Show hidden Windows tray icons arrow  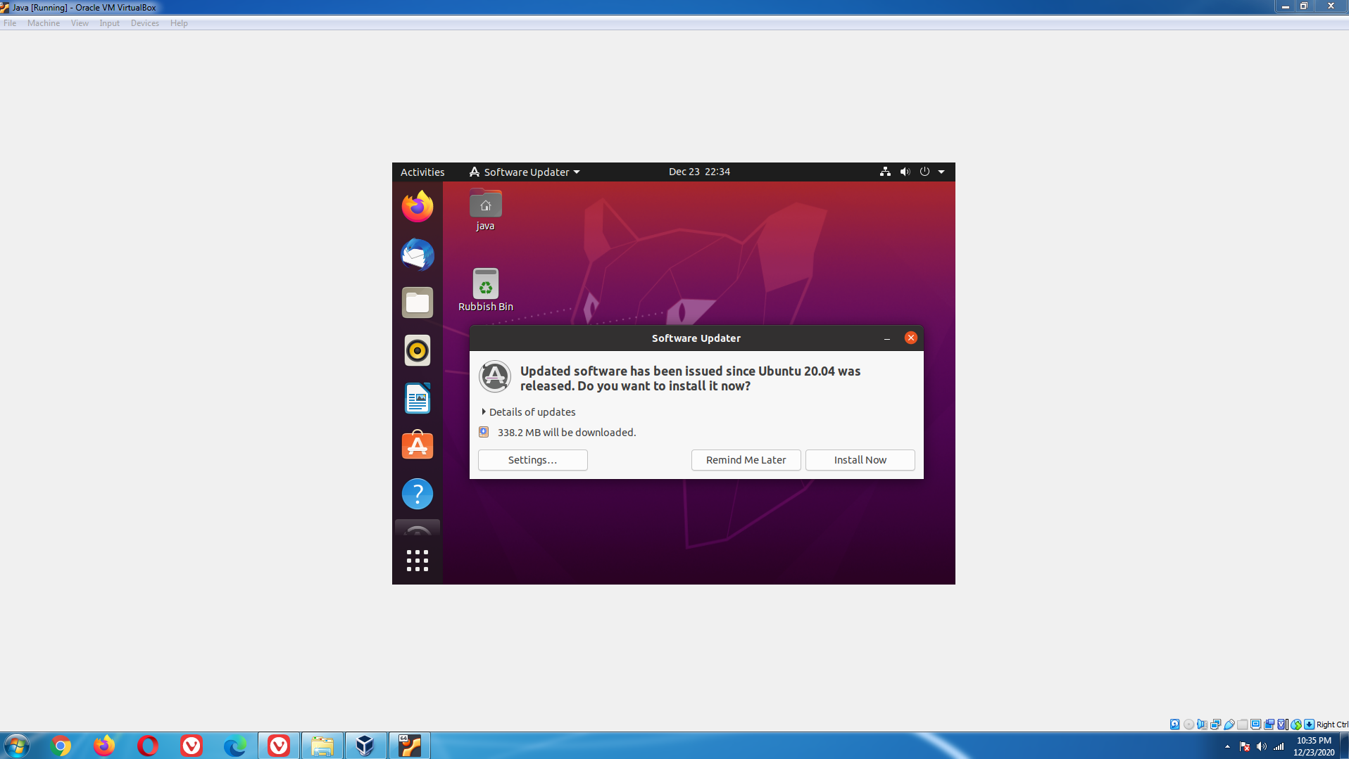tap(1227, 746)
